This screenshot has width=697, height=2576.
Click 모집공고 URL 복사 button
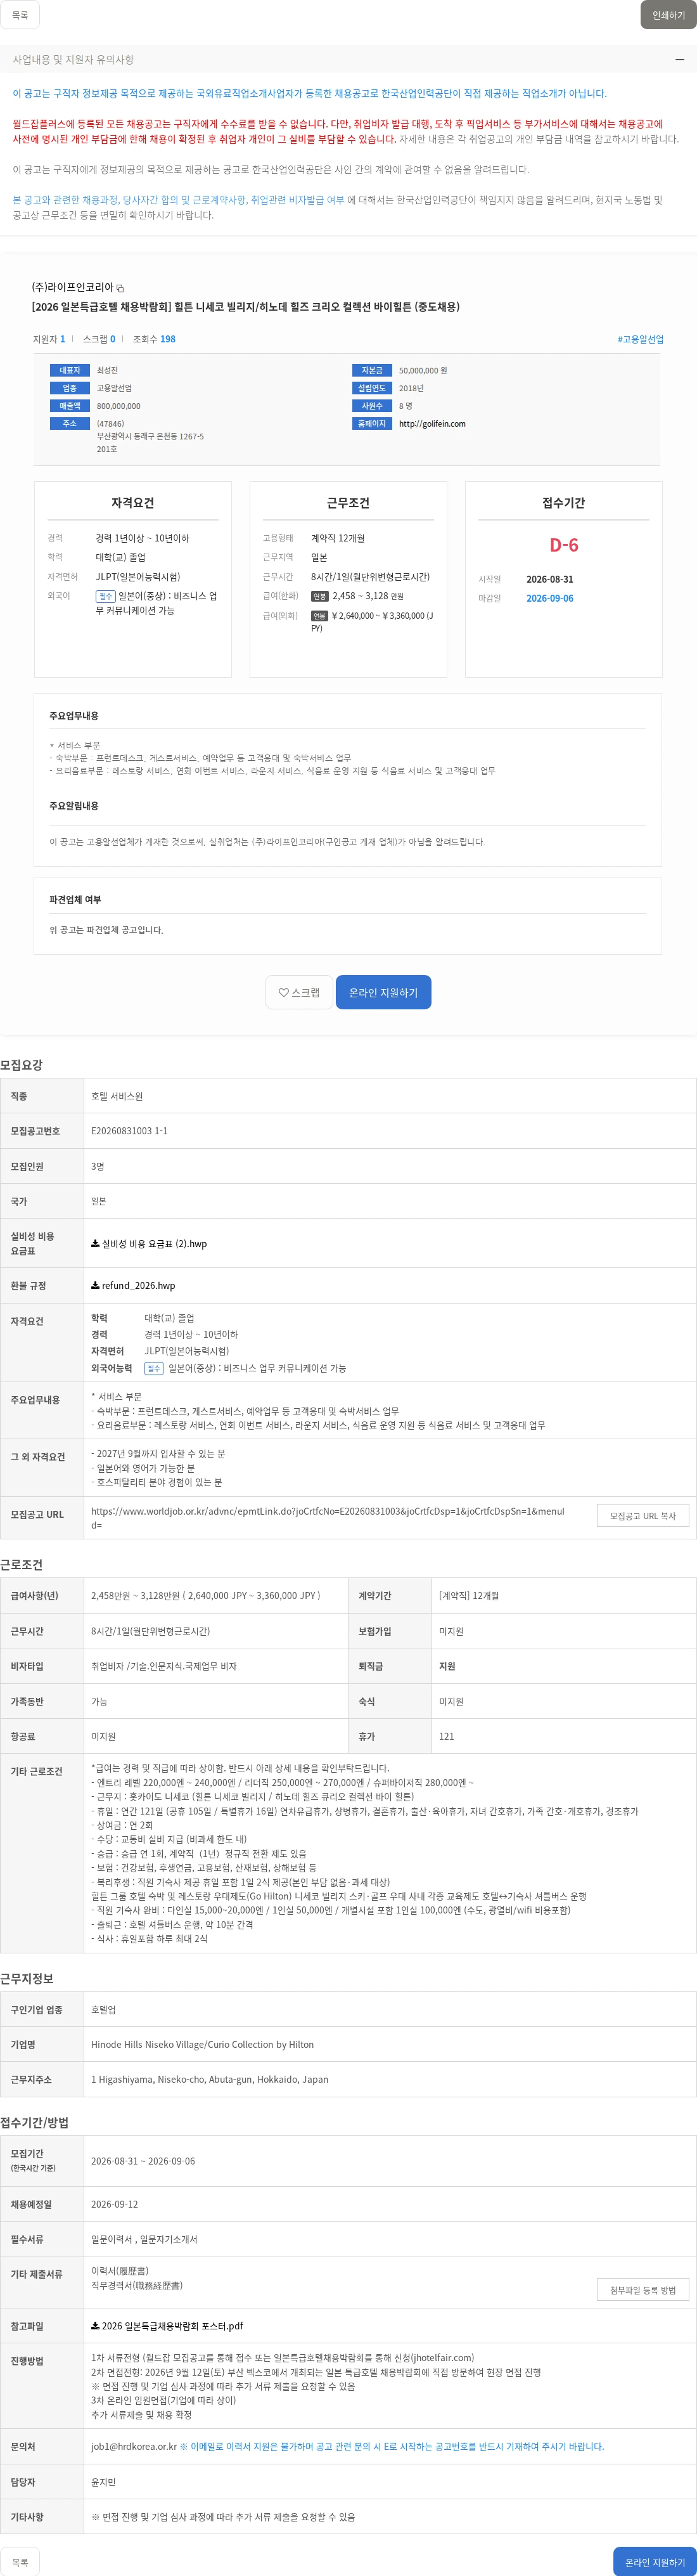coord(642,1516)
